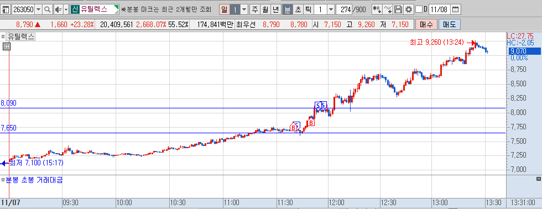Viewport: 542px width, 209px height.
Task: Add candlestick chart type icon
Action: 377,9
